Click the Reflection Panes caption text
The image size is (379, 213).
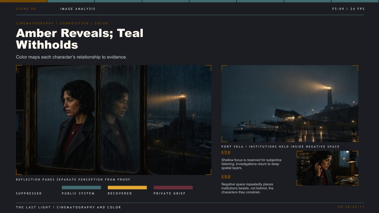coord(73,179)
